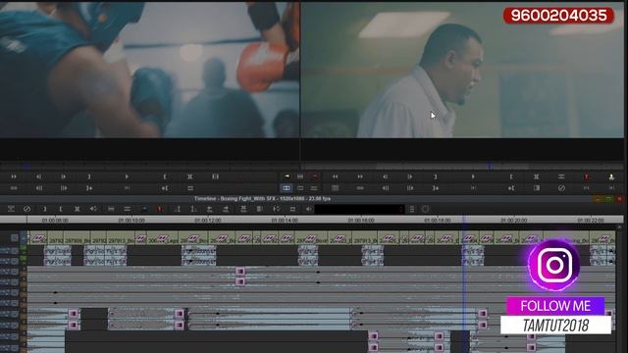The image size is (628, 353).
Task: Go to In point in source monitor
Action: click(x=165, y=188)
